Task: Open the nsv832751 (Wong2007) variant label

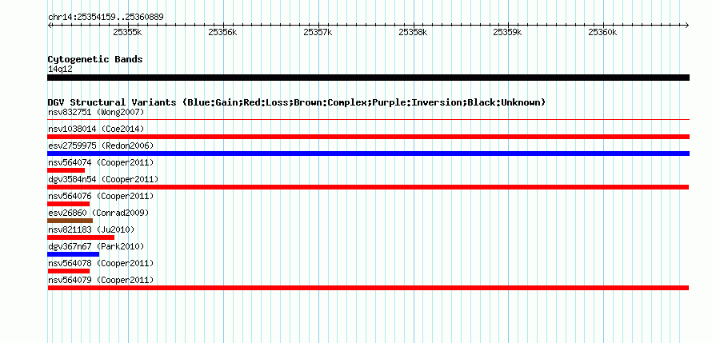Action: [96, 112]
